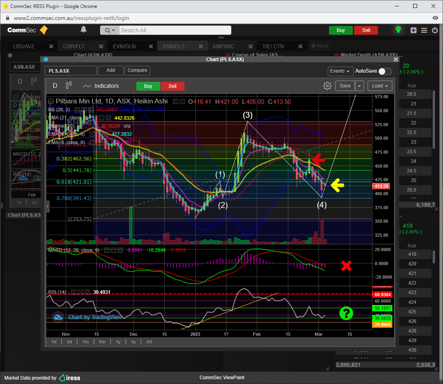Click the chart's red Sell button
The height and width of the screenshot is (384, 443).
click(x=173, y=86)
